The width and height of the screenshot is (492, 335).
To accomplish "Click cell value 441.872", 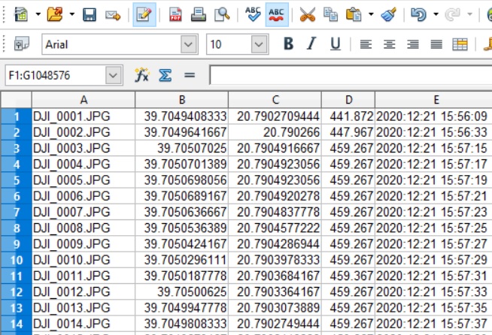I will (x=348, y=116).
